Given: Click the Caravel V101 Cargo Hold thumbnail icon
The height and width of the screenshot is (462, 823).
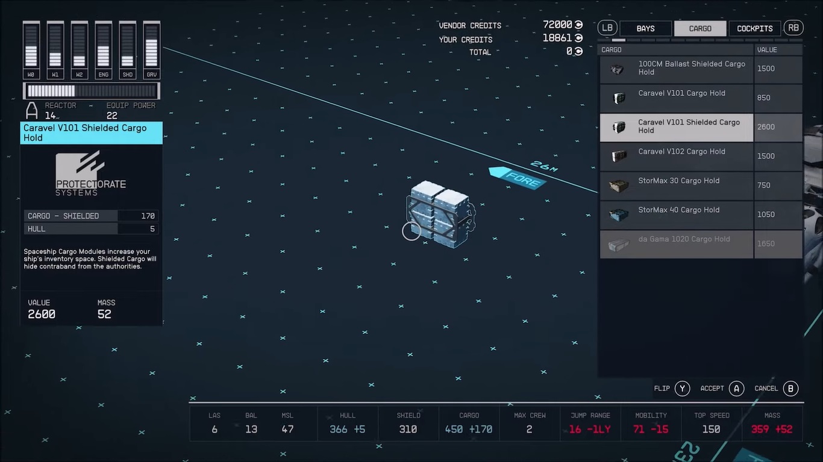Looking at the screenshot, I should (619, 98).
